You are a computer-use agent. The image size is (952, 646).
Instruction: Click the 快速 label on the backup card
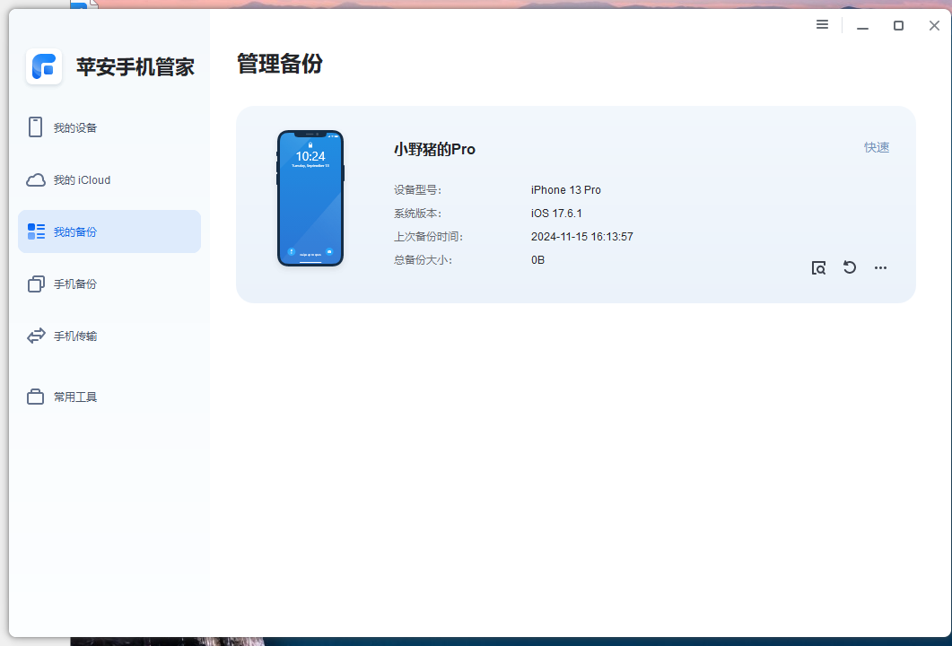pos(877,146)
